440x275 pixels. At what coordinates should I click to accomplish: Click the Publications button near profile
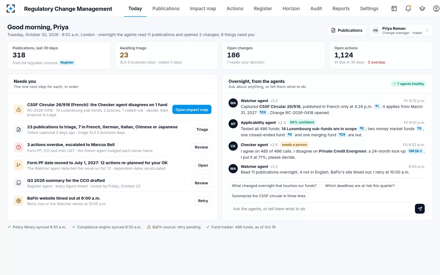coord(347,30)
